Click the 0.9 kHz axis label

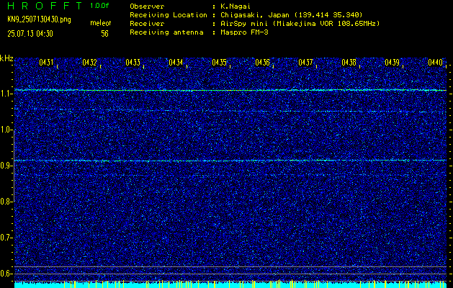click(5, 166)
